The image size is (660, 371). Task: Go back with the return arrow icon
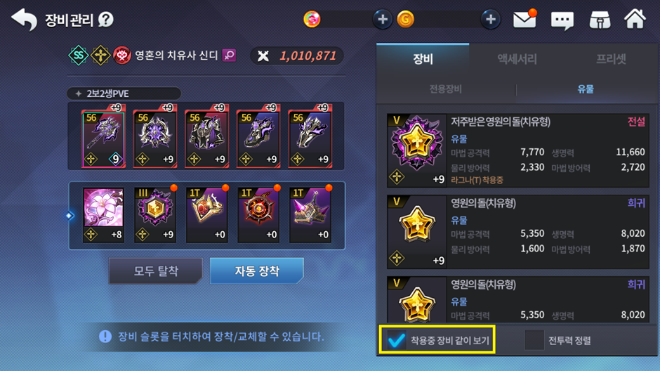[x=24, y=20]
